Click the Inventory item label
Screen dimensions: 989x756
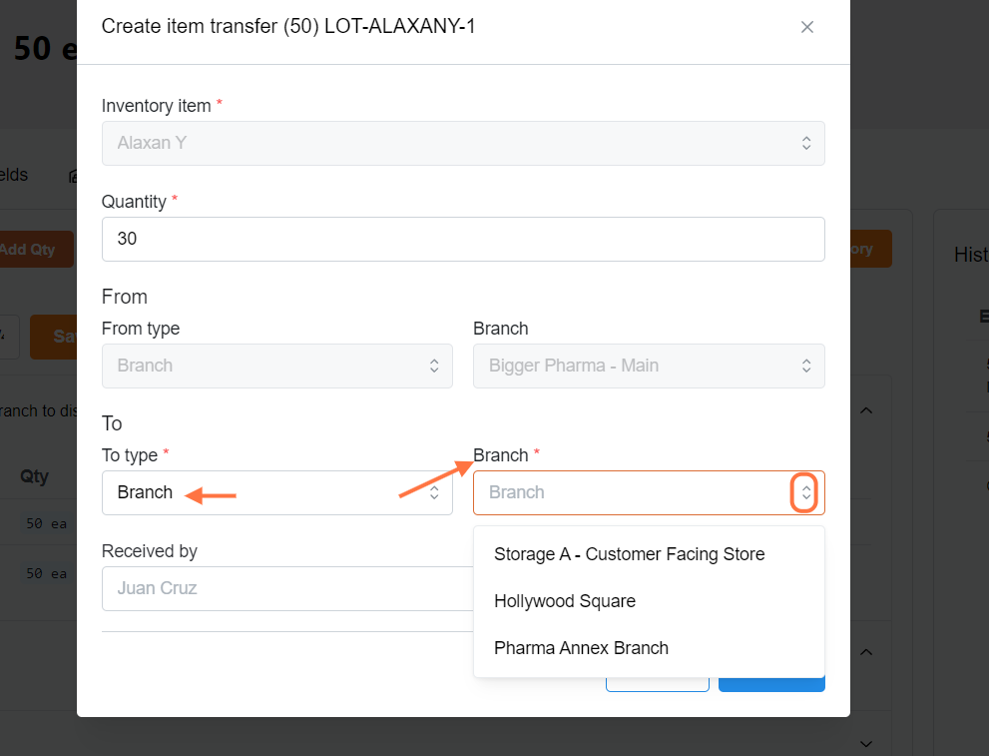[157, 106]
